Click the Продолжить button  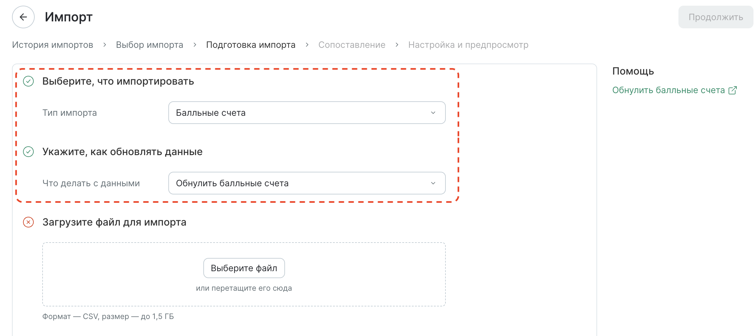pos(716,17)
